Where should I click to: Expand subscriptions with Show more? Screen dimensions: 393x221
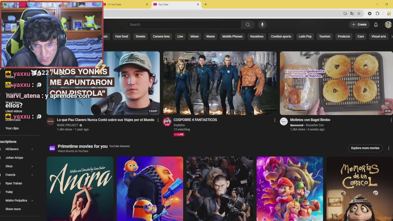point(13,209)
